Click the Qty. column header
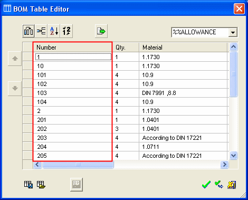 click(126, 47)
